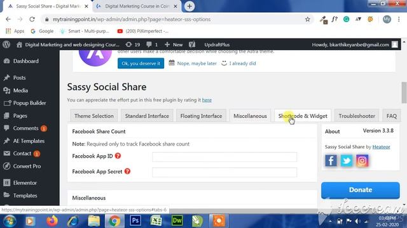Click the browser address bar URL

click(x=132, y=20)
